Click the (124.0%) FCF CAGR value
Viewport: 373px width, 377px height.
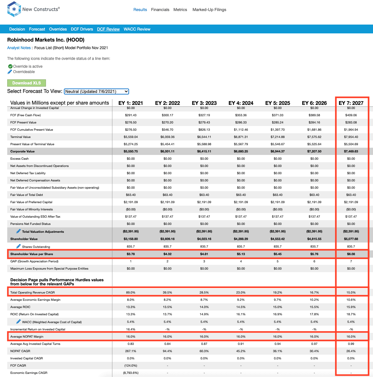[x=131, y=365]
